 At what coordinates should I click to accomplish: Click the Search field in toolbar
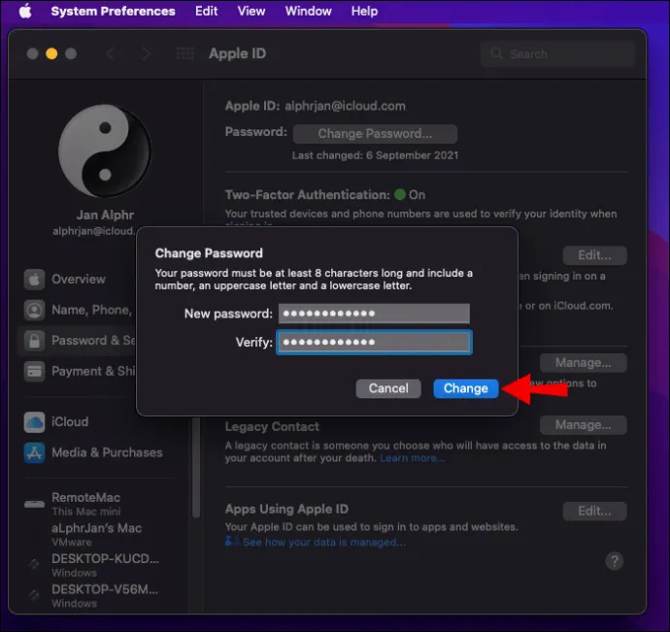coord(557,53)
